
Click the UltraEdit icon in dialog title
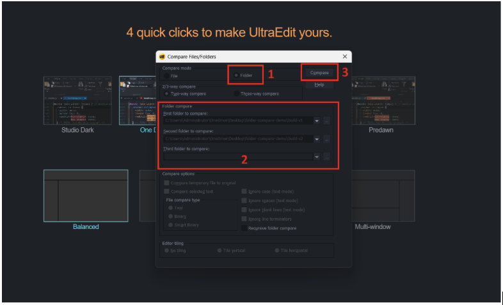tap(162, 56)
